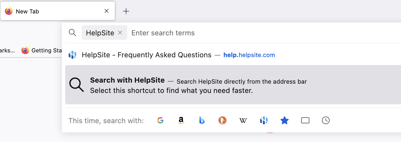The image size is (401, 142).
Task: Open a new tab with plus button
Action: click(126, 11)
